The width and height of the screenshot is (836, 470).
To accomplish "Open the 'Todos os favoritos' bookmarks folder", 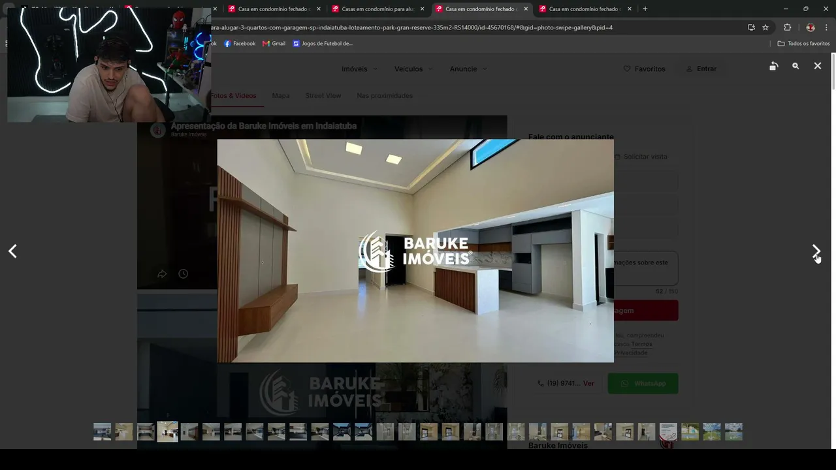I will (x=803, y=44).
